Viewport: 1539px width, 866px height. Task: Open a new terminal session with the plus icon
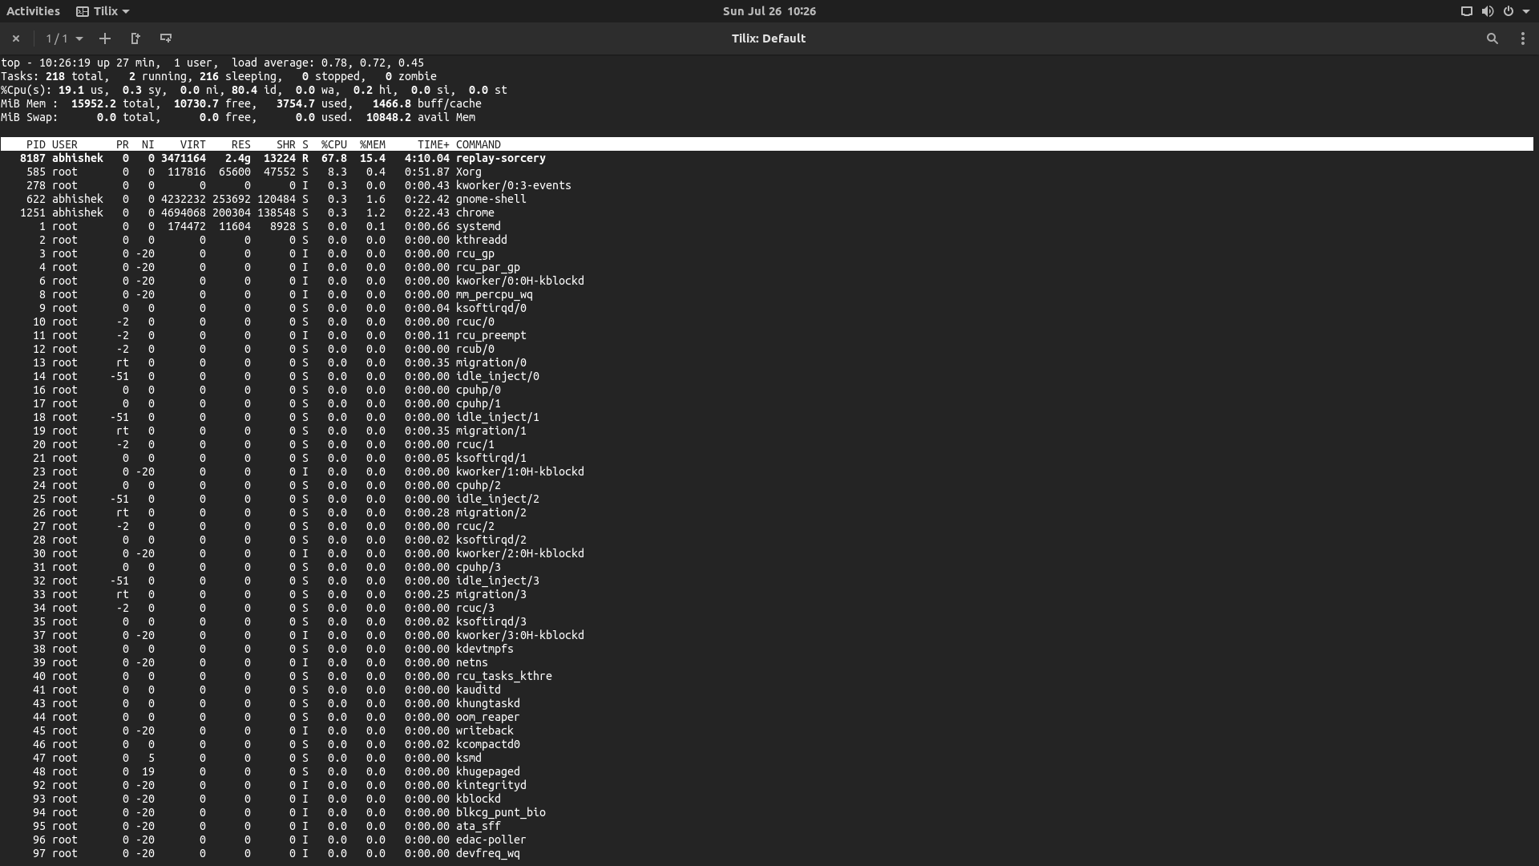click(104, 38)
